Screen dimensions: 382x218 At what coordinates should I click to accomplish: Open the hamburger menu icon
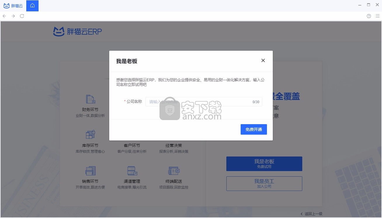378,16
